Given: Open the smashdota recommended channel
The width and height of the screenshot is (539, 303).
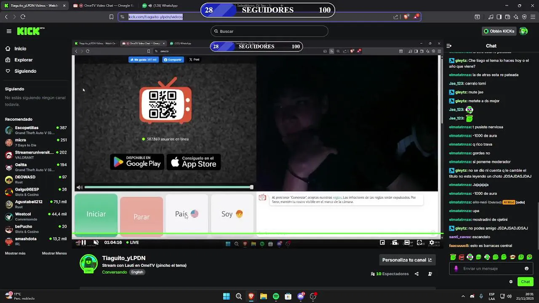Looking at the screenshot, I should click(36, 241).
